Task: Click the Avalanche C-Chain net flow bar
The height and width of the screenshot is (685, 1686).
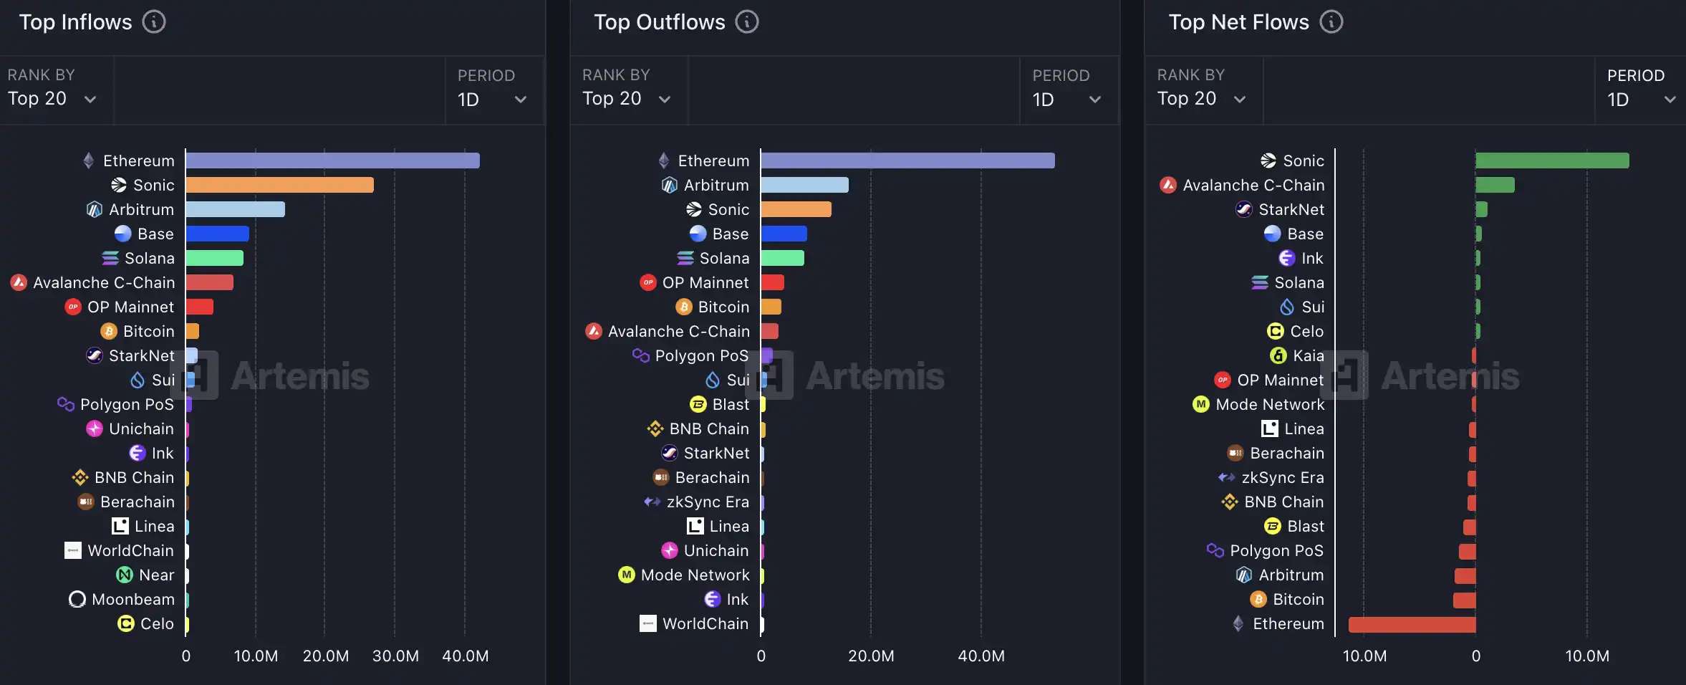Action: click(1495, 185)
